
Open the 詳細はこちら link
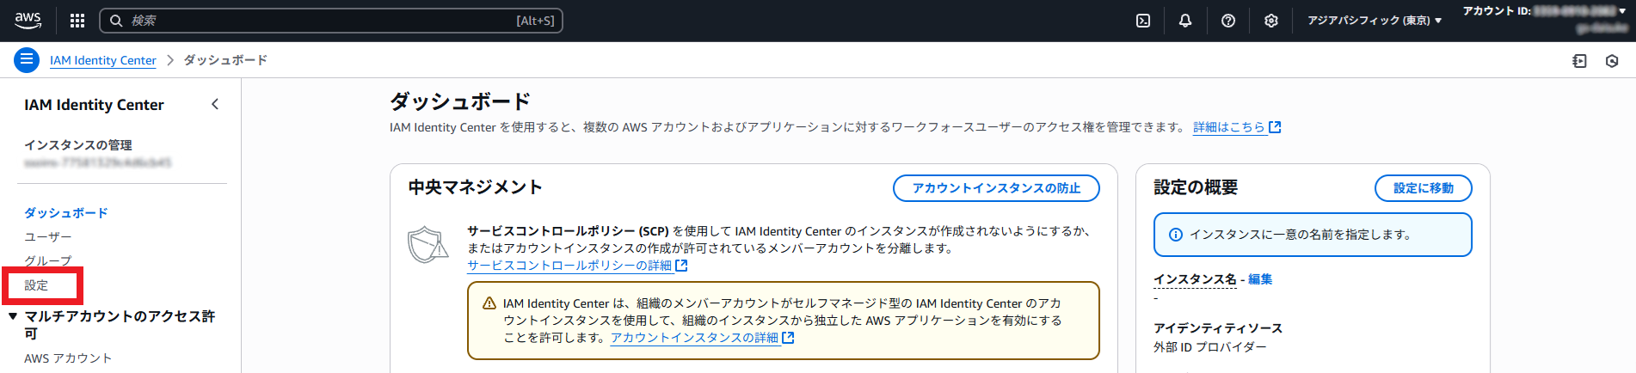(1237, 127)
